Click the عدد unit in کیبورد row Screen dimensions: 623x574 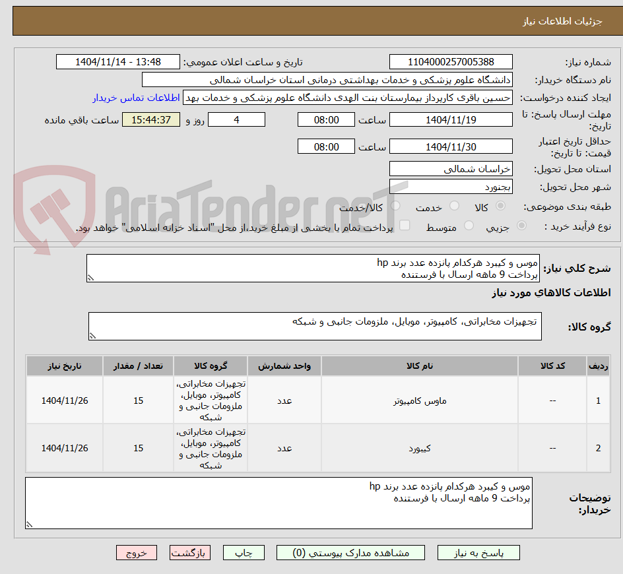(284, 448)
